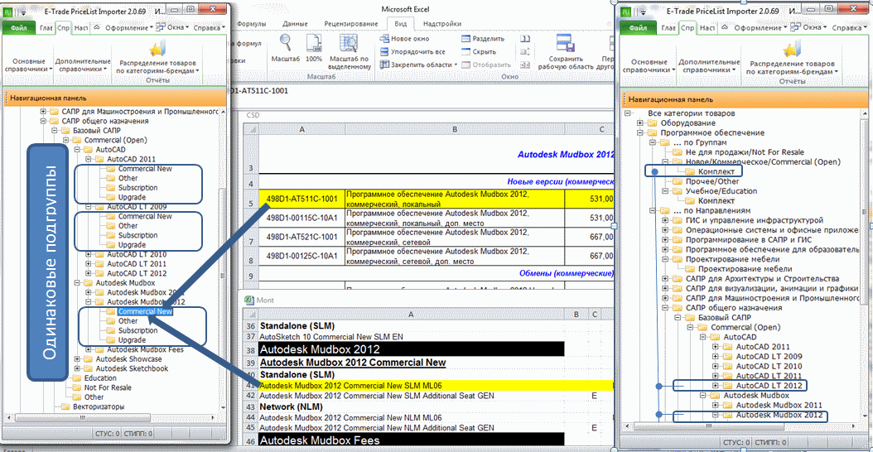This screenshot has height=452, width=873.
Task: Click the reset window position icon in Excel
Action: (x=524, y=65)
